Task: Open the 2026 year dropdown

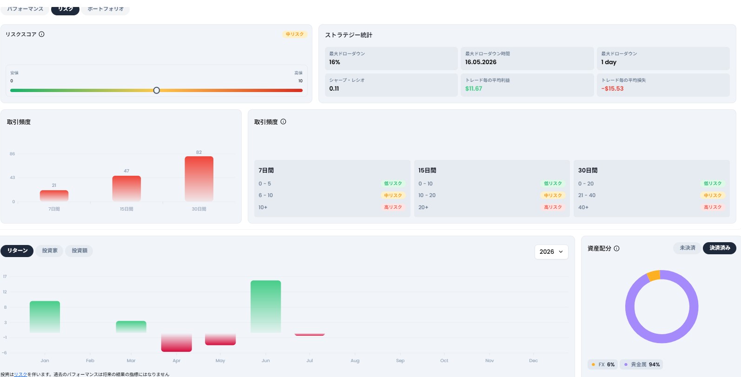Action: tap(551, 251)
